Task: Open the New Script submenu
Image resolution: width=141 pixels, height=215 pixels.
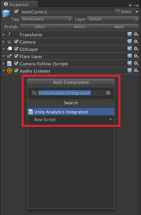Action: [71, 120]
